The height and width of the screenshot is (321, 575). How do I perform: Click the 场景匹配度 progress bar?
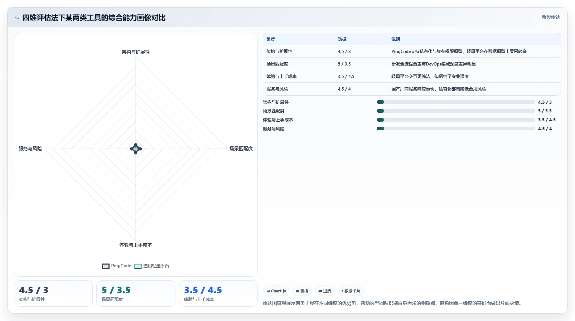pos(456,111)
